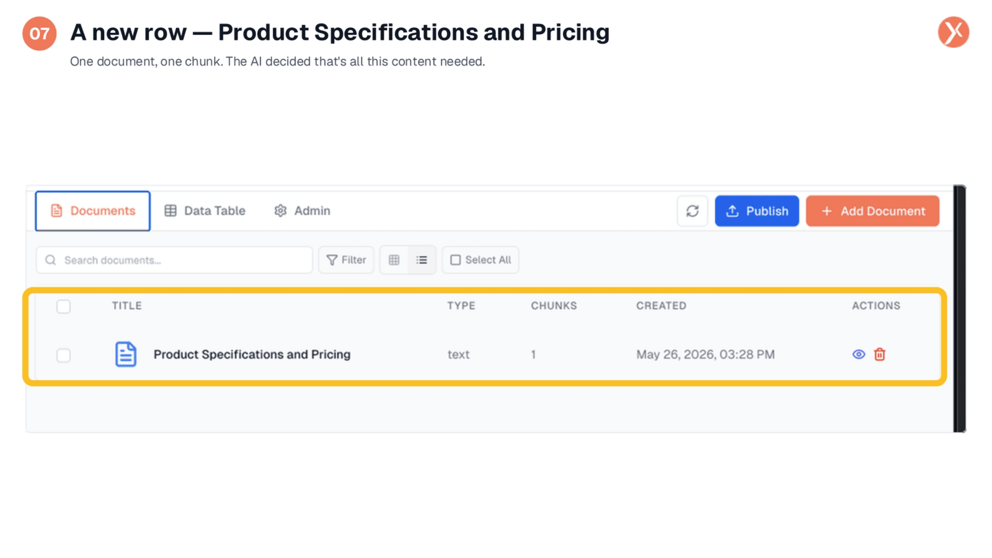The height and width of the screenshot is (558, 992).
Task: View the Product Specifications and Pricing document
Action: 859,355
